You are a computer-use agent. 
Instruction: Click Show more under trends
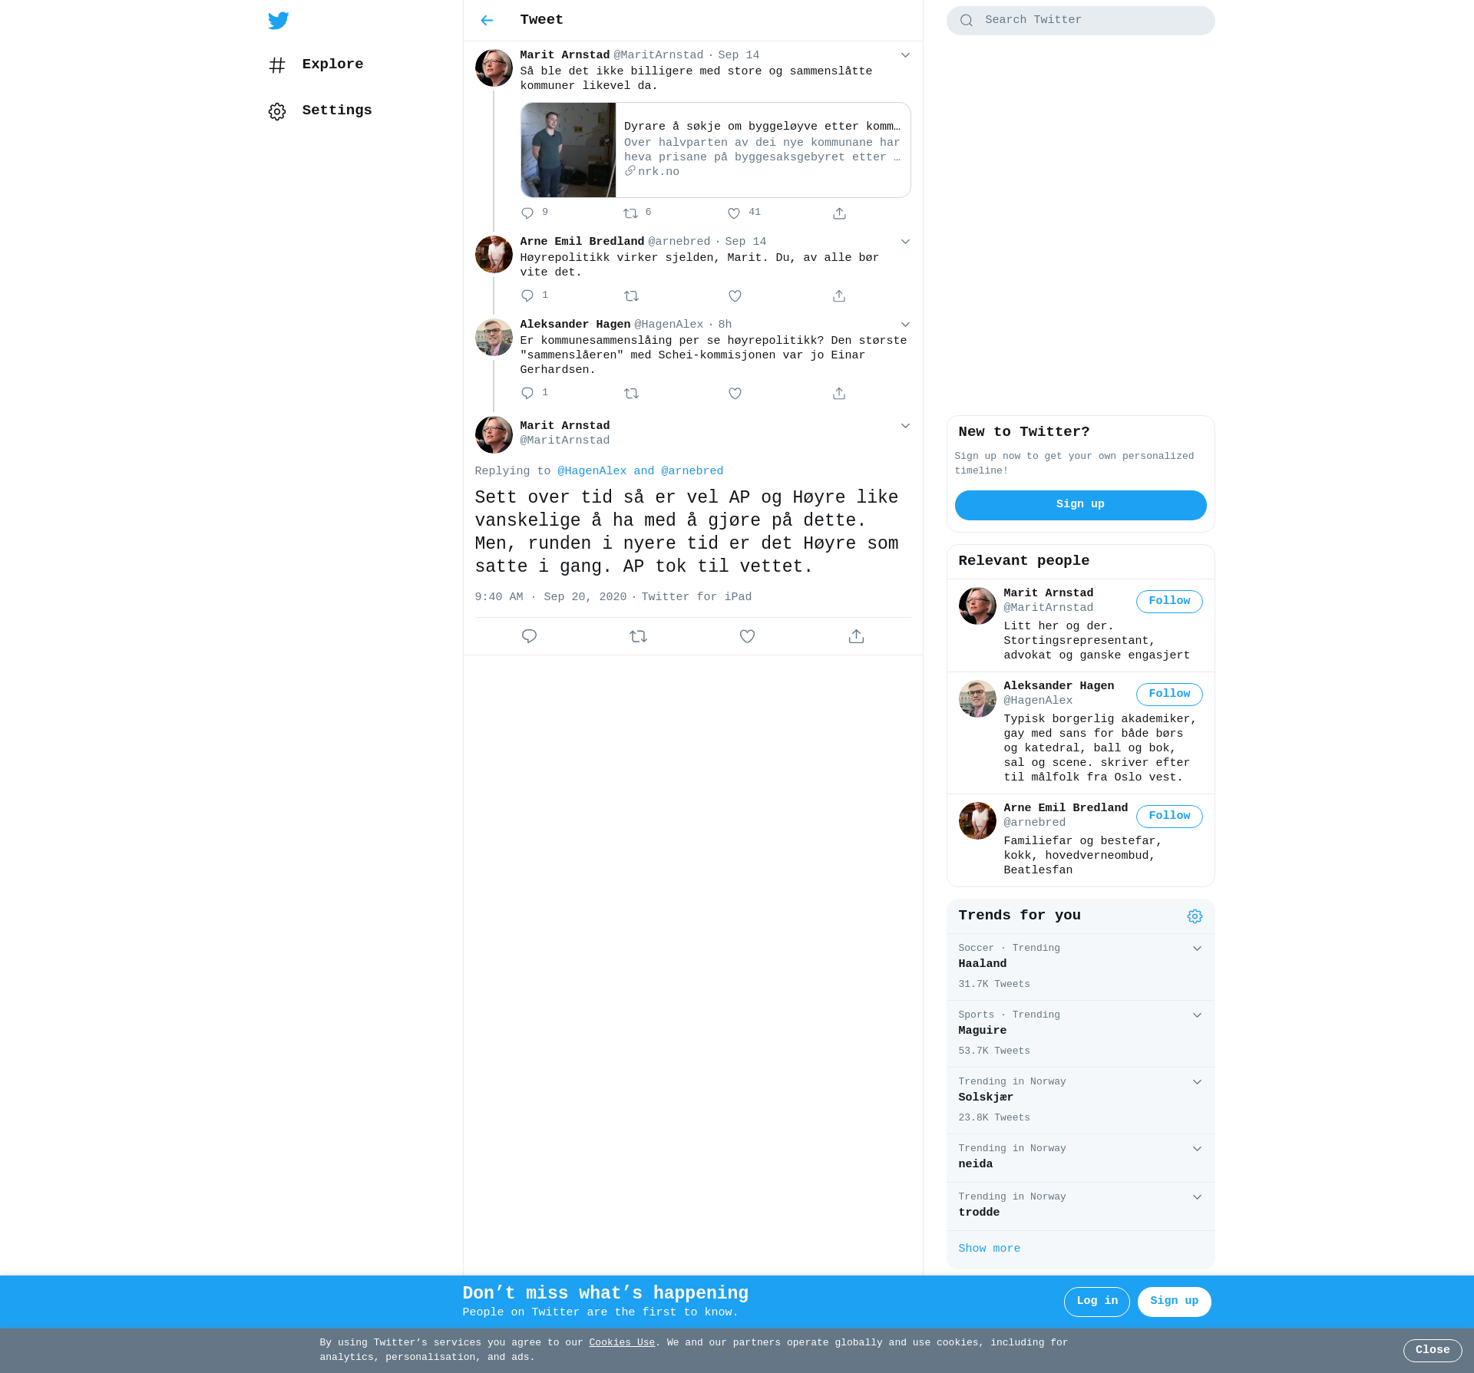(x=989, y=1249)
